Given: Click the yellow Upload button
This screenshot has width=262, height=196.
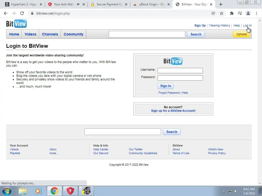Looking at the screenshot, I should pos(242,34).
